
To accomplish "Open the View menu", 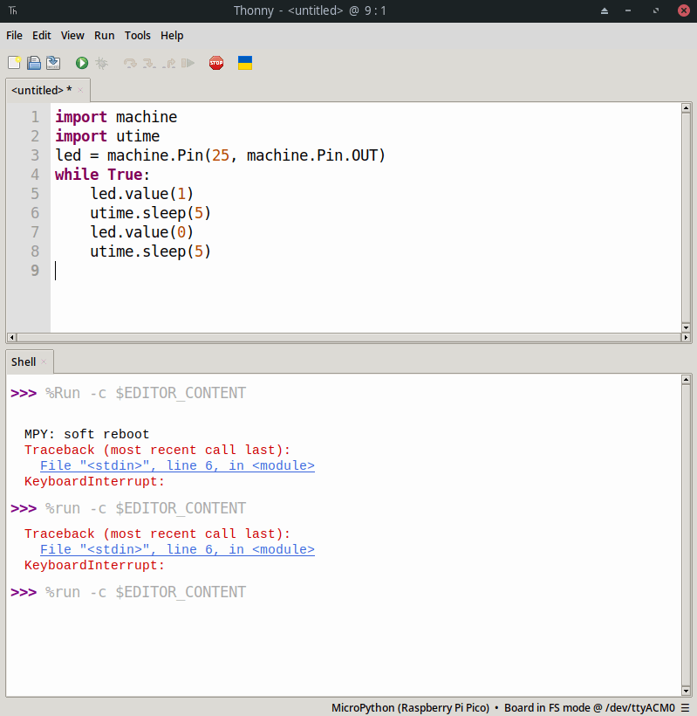I will tap(72, 35).
